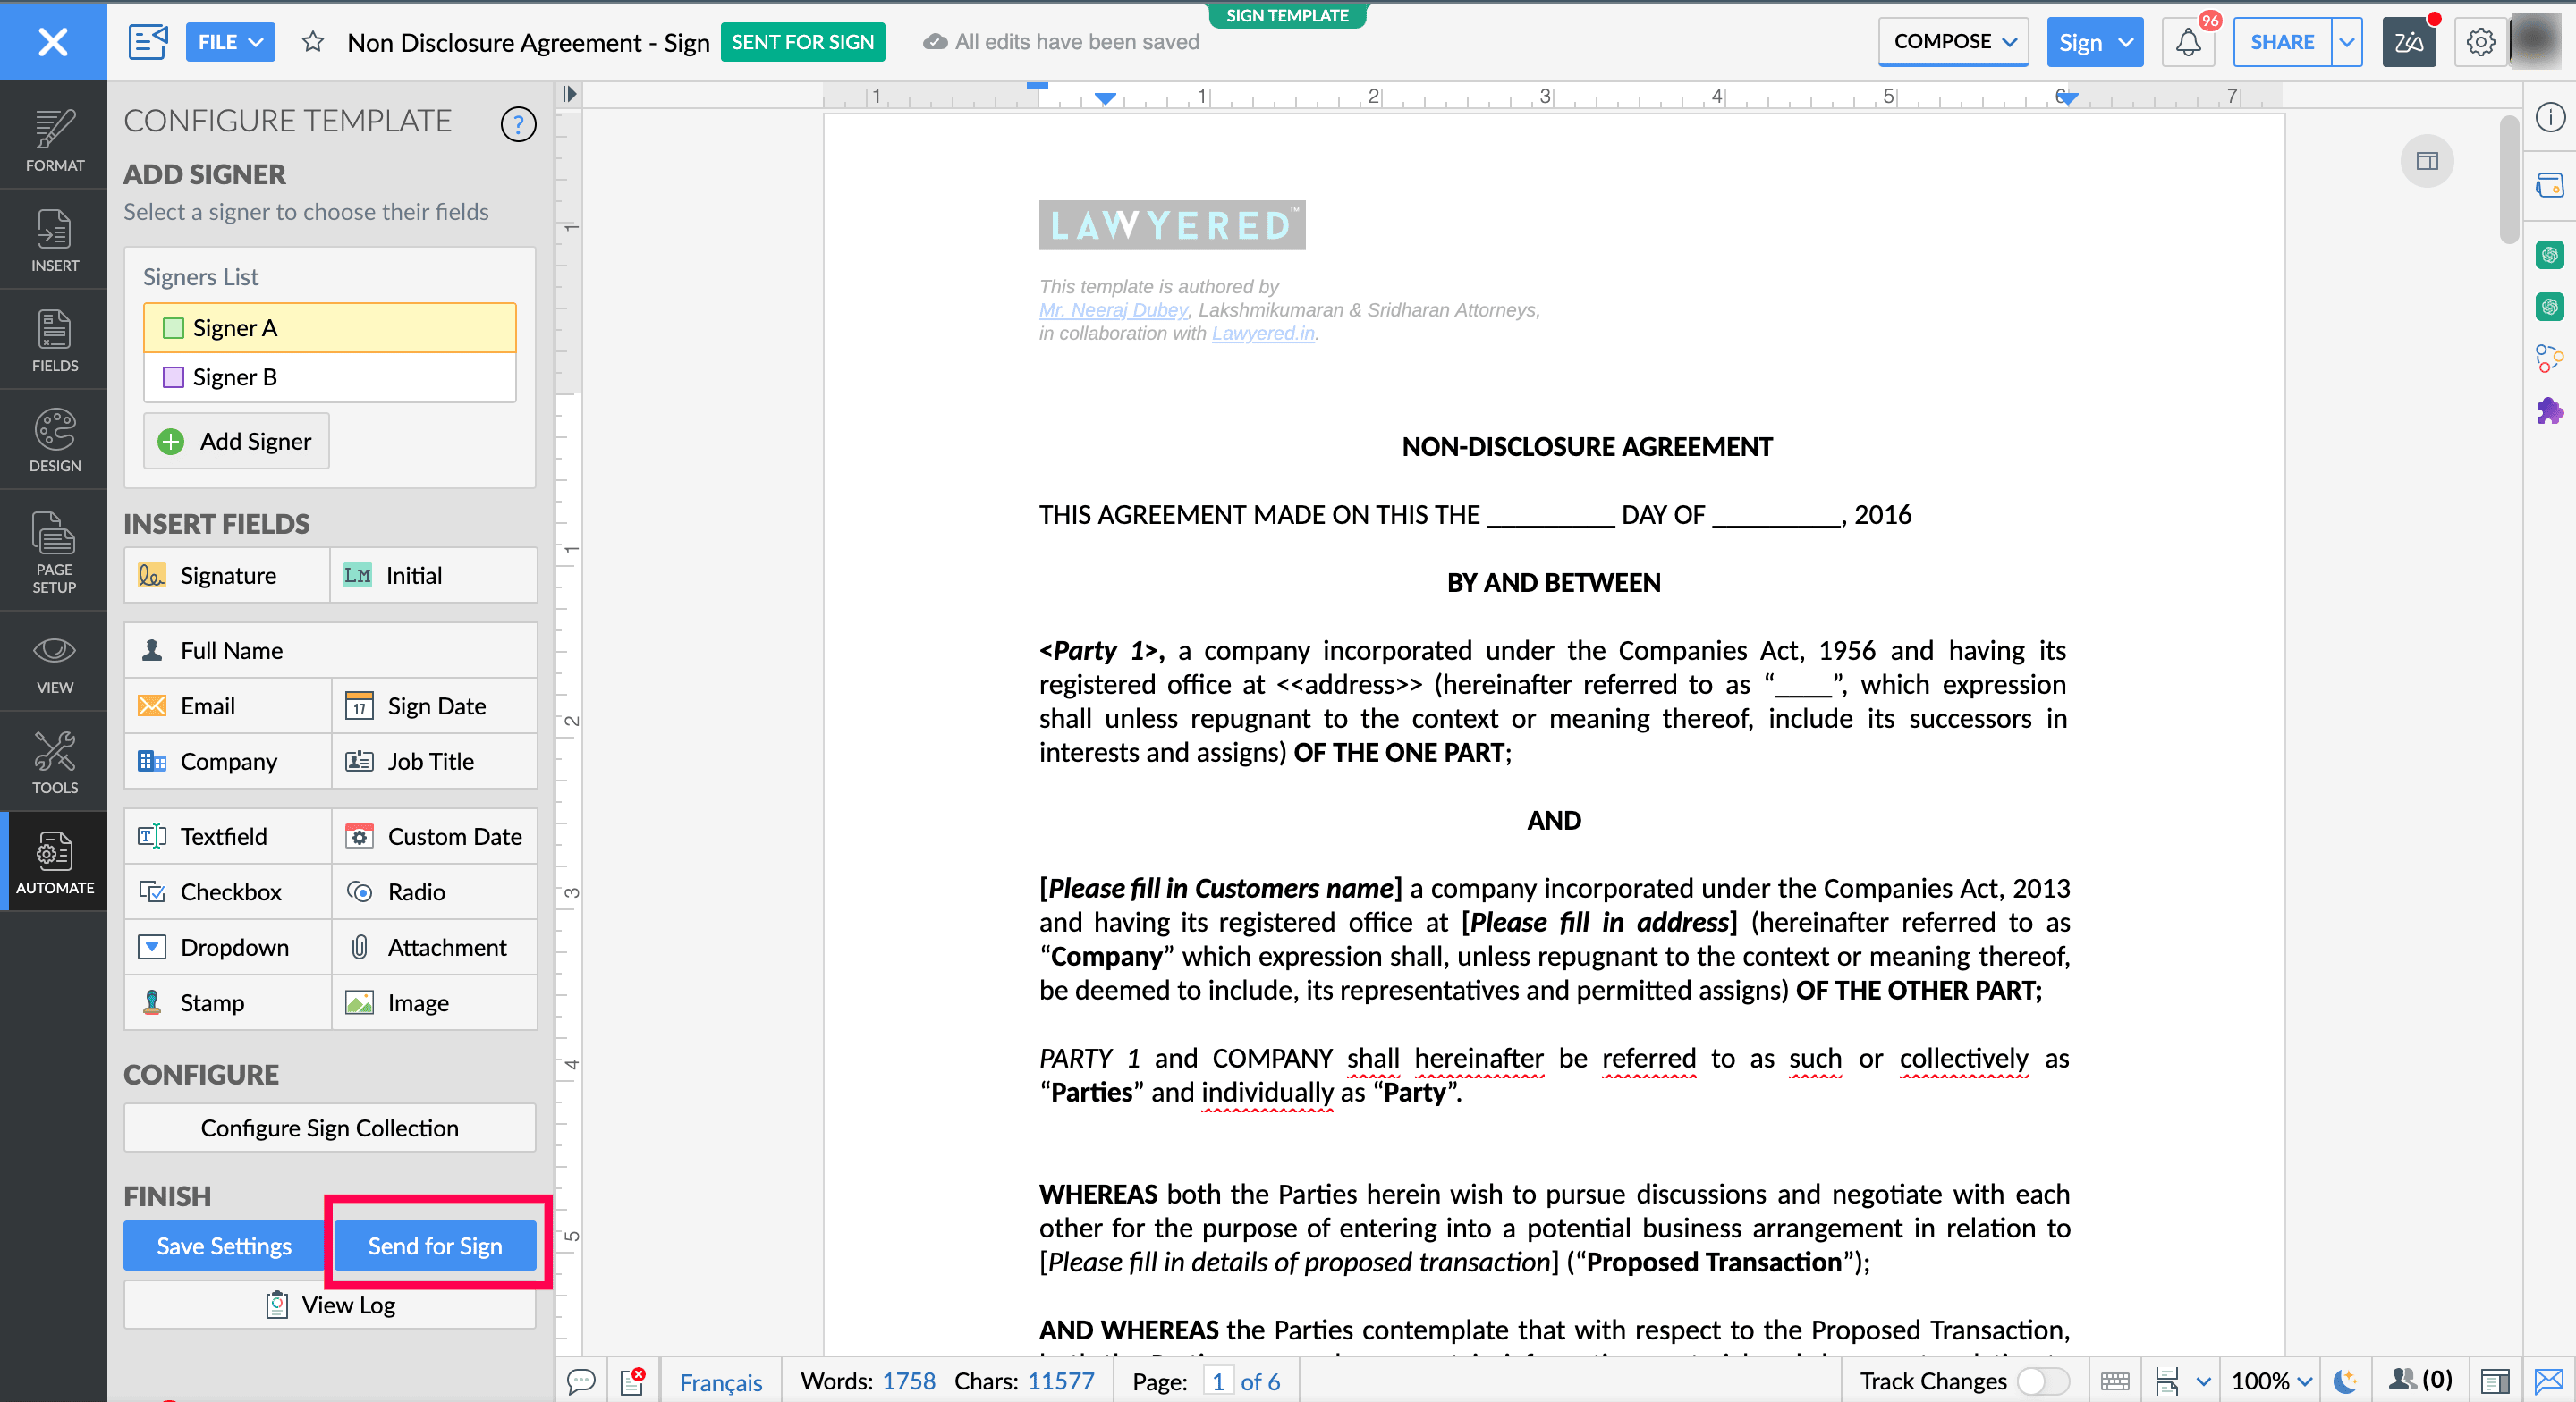Open the Fields sidebar tab
Image resolution: width=2576 pixels, height=1402 pixels.
pos(54,340)
